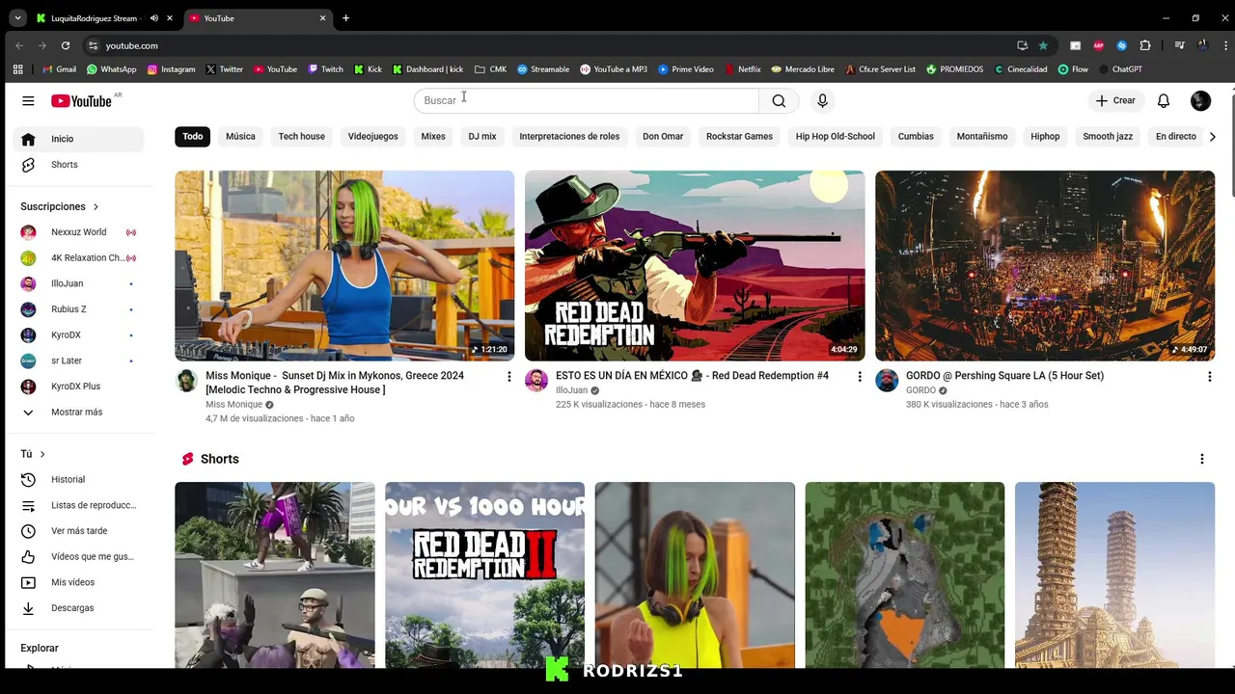1235x694 pixels.
Task: Open the Dashboard kick bookmark
Action: [x=427, y=69]
